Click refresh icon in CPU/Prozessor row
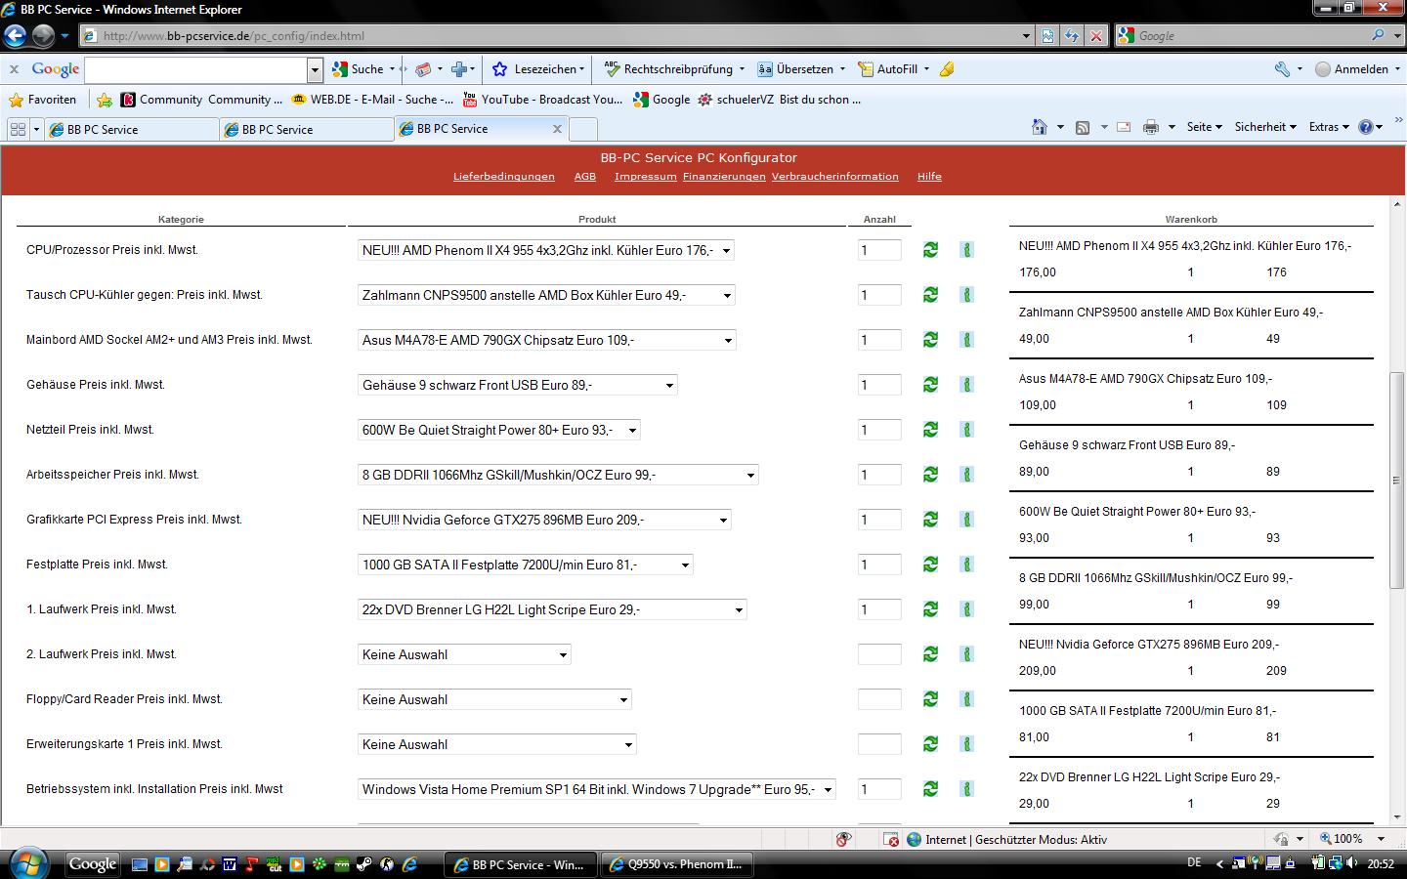This screenshot has height=879, width=1407. point(930,250)
